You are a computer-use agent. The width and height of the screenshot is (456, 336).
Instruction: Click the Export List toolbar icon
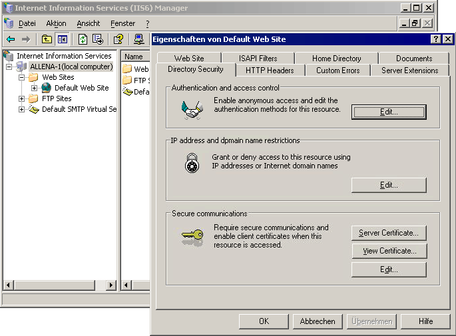(98, 39)
